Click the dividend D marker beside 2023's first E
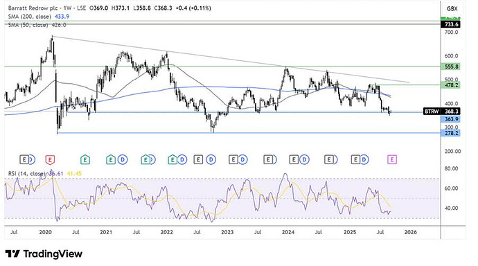The height and width of the screenshot is (266, 478). (242, 159)
